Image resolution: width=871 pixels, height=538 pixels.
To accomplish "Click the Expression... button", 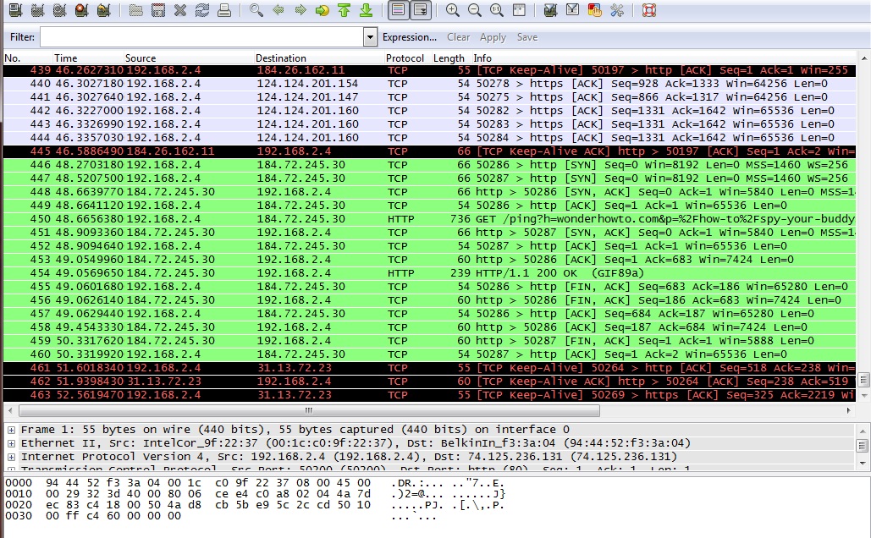I will [x=410, y=37].
